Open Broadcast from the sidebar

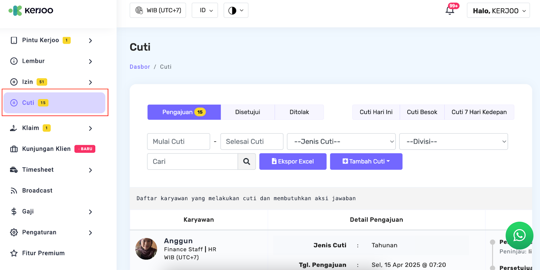pyautogui.click(x=37, y=190)
